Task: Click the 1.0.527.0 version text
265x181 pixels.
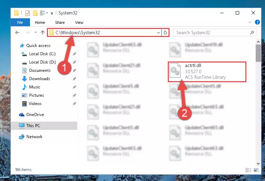Action: 193,72
